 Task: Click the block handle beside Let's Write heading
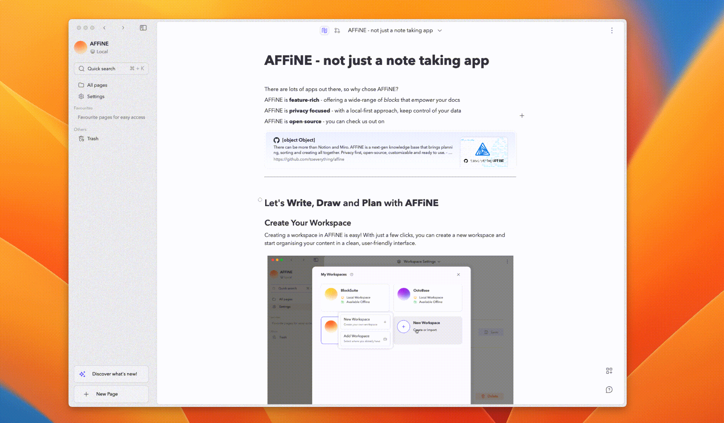260,200
